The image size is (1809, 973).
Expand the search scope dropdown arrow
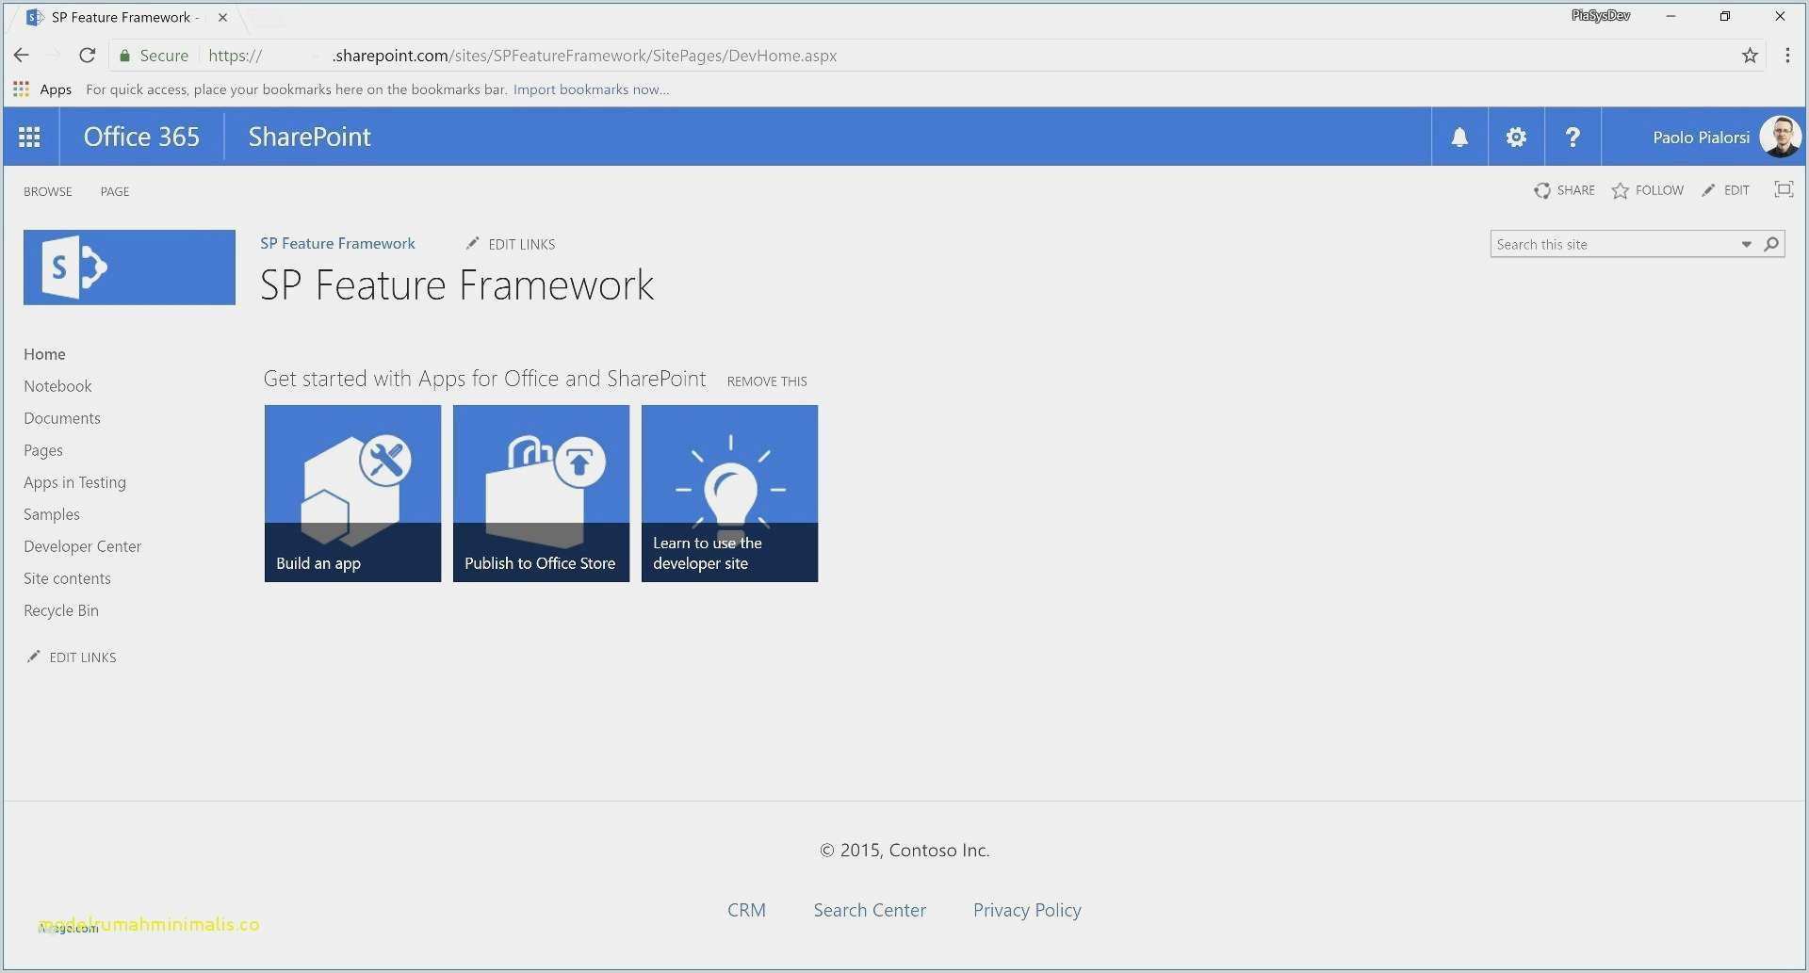pyautogui.click(x=1746, y=244)
